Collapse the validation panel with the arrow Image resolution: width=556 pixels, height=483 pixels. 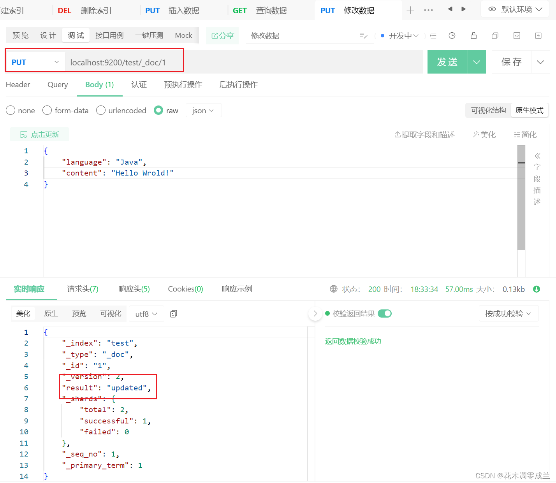coord(315,314)
